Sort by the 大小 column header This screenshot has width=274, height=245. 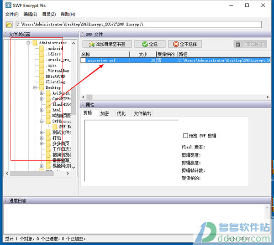tap(143, 54)
